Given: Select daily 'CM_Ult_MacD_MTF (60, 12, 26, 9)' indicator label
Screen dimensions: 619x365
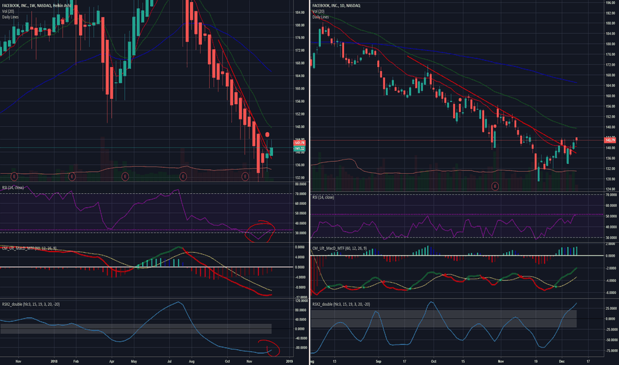Looking at the screenshot, I should (x=339, y=248).
